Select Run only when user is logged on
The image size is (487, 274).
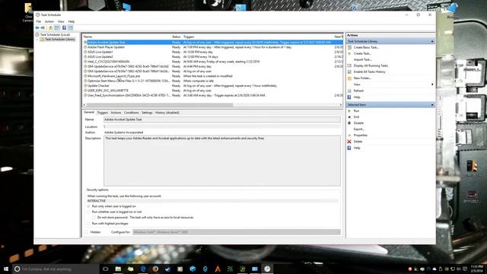coord(88,206)
